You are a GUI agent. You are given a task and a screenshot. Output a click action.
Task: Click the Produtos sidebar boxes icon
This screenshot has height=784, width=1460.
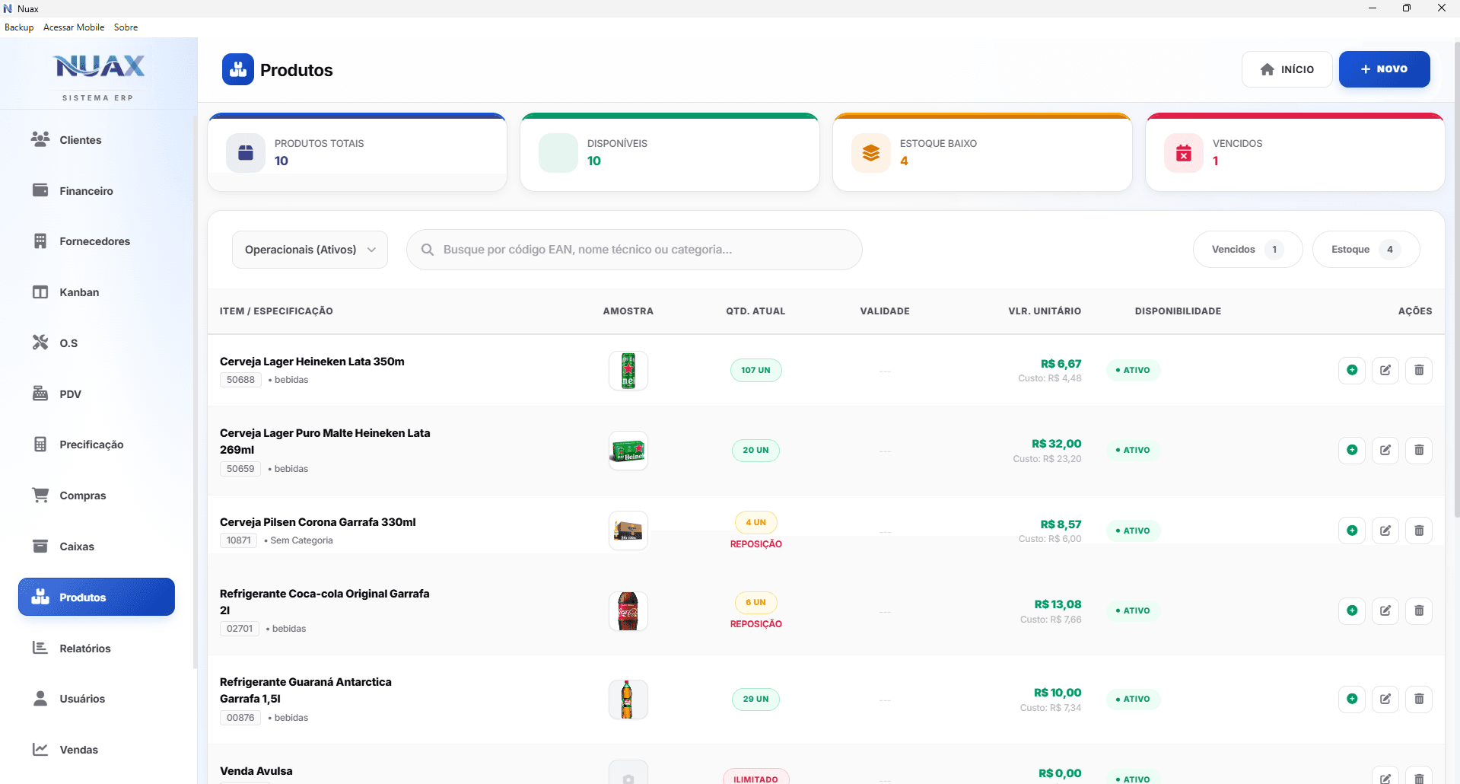coord(40,597)
